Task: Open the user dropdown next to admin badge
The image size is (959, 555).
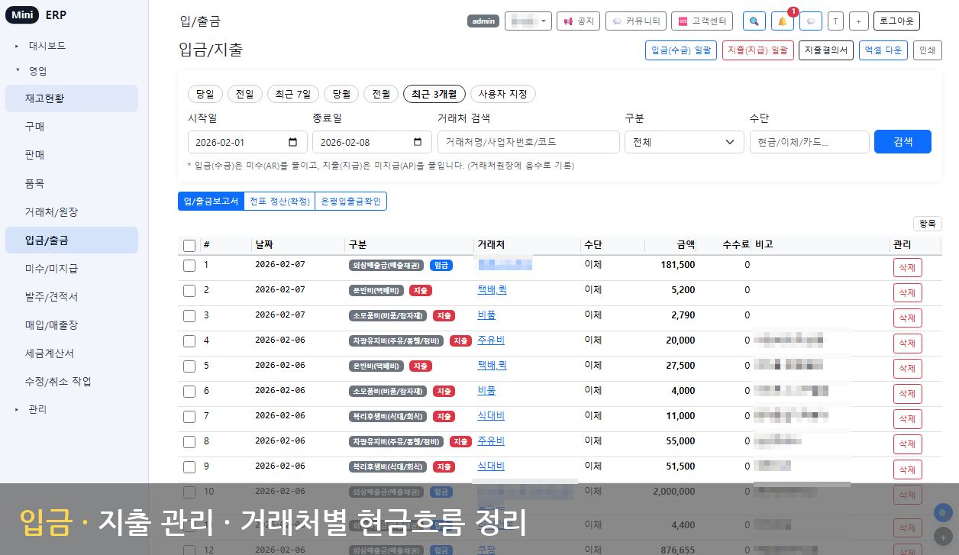Action: (x=528, y=21)
